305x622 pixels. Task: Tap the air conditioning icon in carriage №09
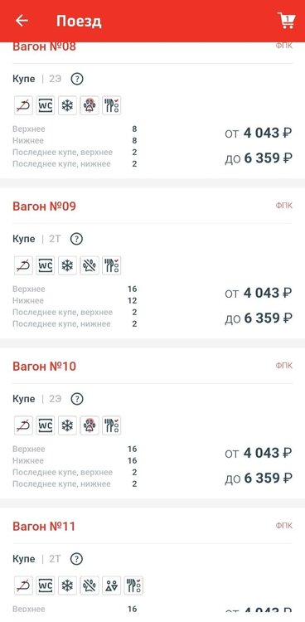[x=67, y=265]
